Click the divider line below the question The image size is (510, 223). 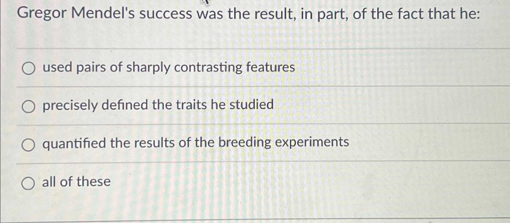pos(255,47)
